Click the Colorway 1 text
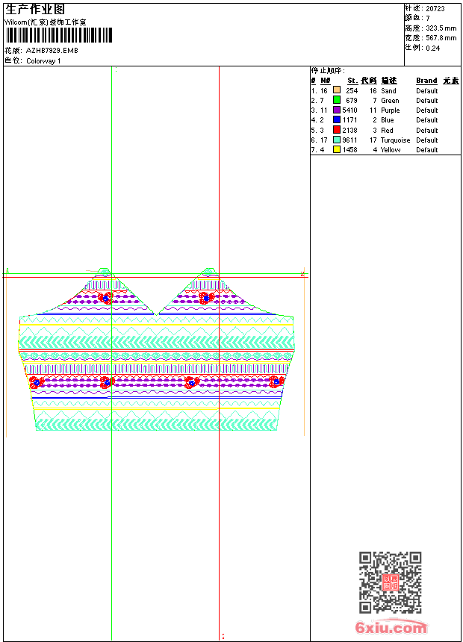 pos(43,61)
